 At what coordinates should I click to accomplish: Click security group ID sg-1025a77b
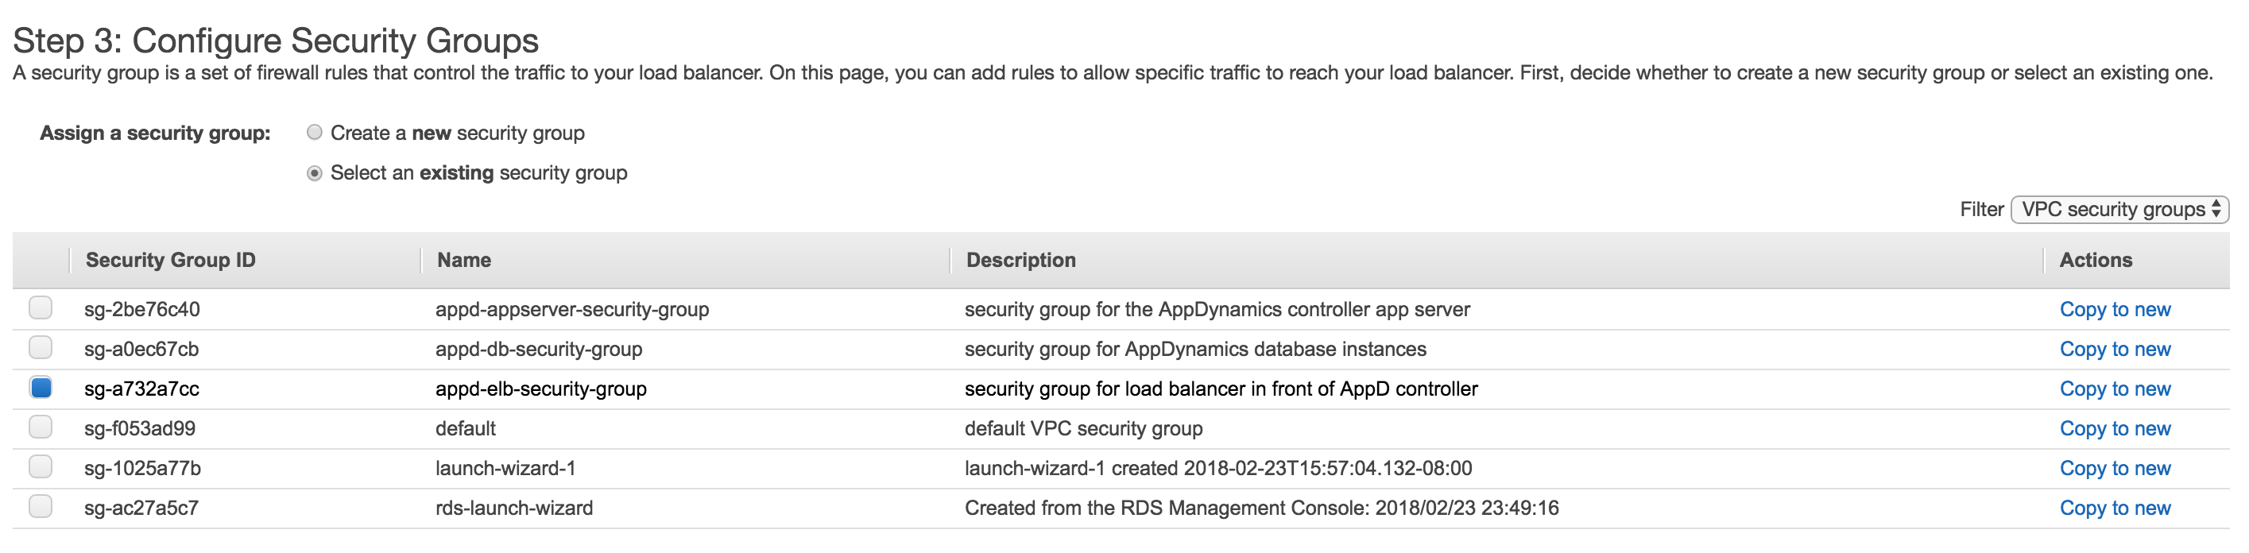click(142, 469)
